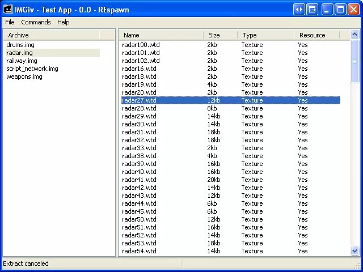The image size is (363, 272).
Task: Select radar51.wtd file
Action: pos(231,227)
